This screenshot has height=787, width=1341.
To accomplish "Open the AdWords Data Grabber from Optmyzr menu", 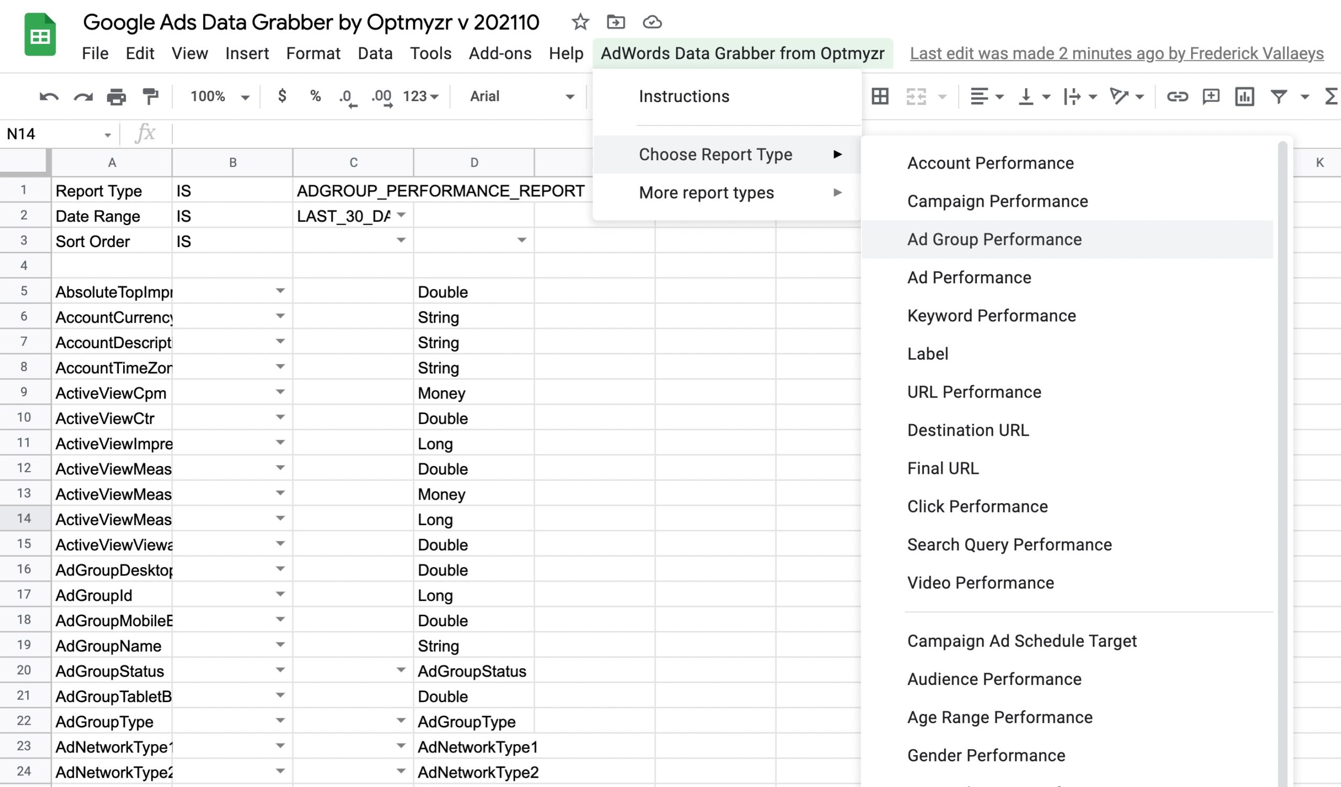I will coord(742,53).
